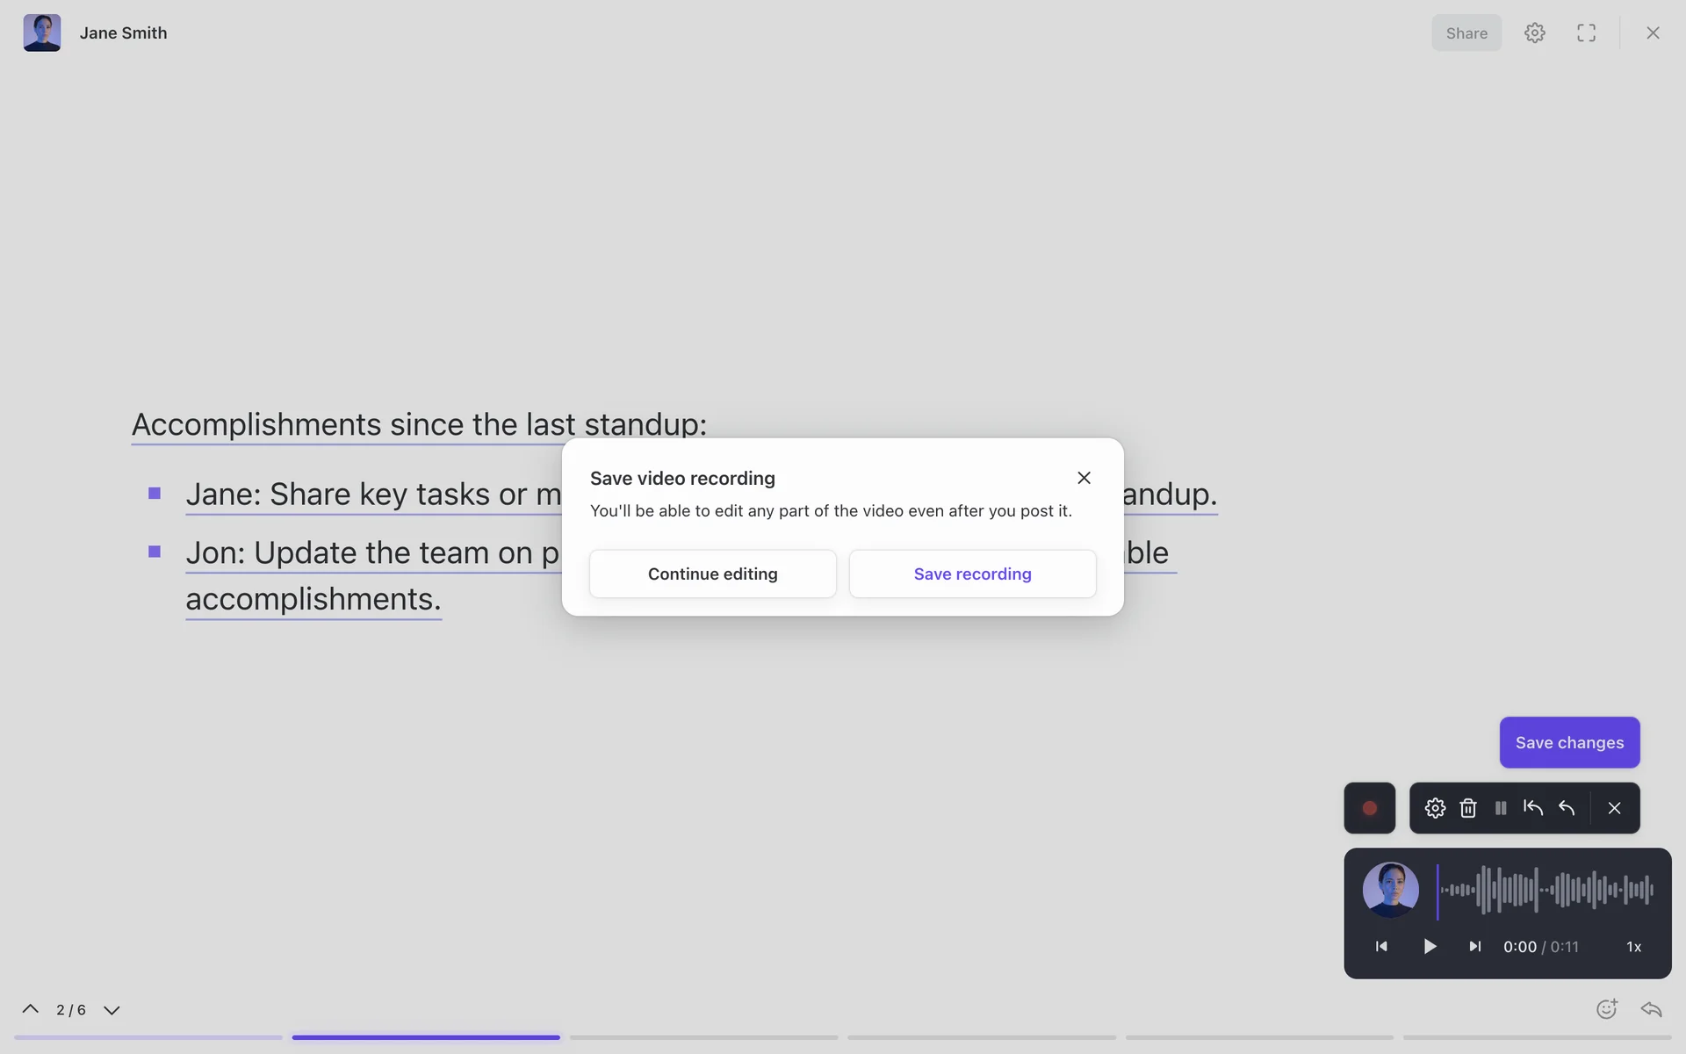Skip to previous segment in player

click(1381, 946)
